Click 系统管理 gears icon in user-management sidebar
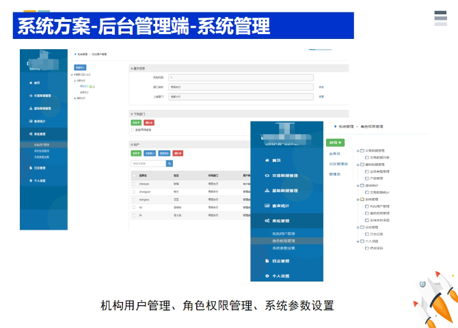The image size is (458, 328). (31, 134)
